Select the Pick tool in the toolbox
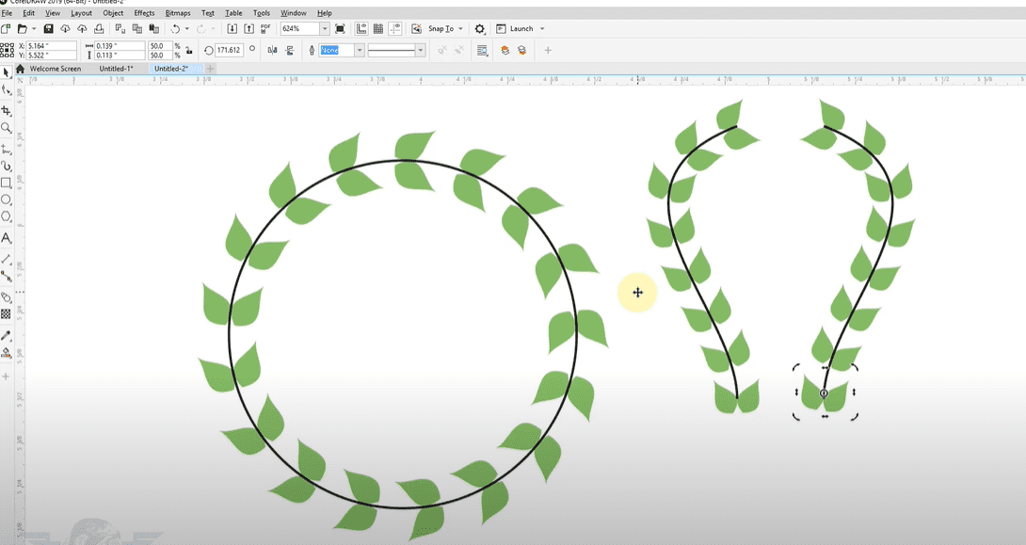The image size is (1026, 545). point(7,72)
